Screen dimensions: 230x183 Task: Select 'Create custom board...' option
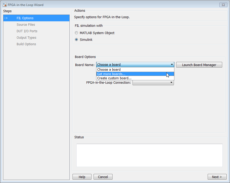(135, 78)
